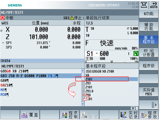Viewport: 160px width, 120px height.
Task: Open the S1 spindle selection dropdown
Action: tap(97, 53)
